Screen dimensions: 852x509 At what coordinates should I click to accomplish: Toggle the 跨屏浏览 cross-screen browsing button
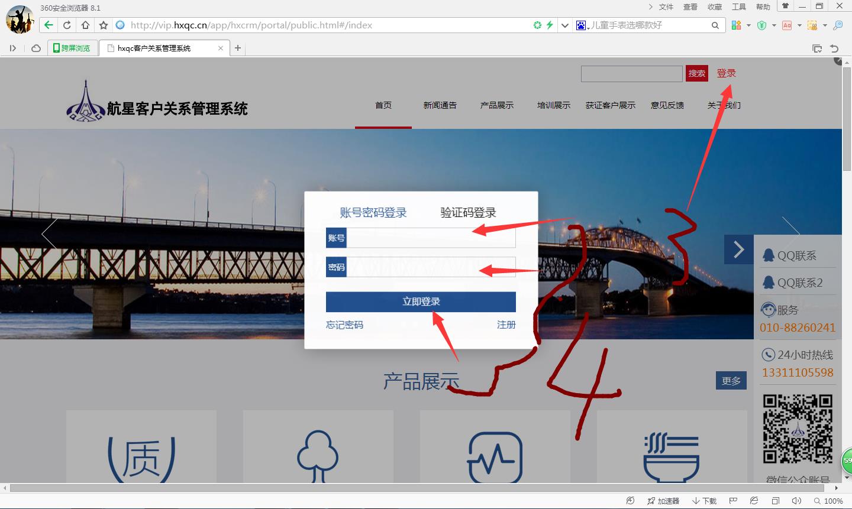72,48
